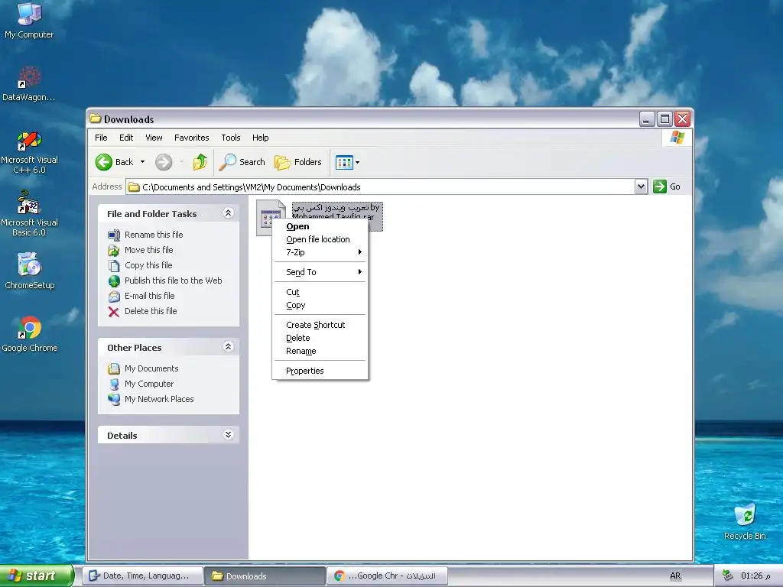Image resolution: width=783 pixels, height=587 pixels.
Task: Open the Address bar dropdown list
Action: pyautogui.click(x=642, y=186)
